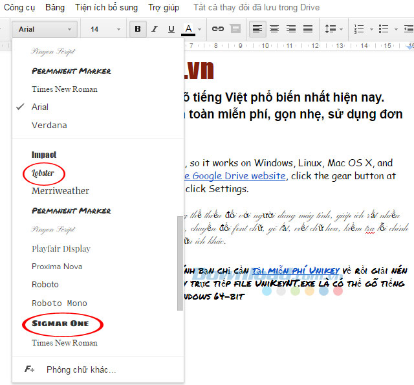Expand the font size 14 dropdown
The width and height of the screenshot is (414, 385).
point(102,29)
